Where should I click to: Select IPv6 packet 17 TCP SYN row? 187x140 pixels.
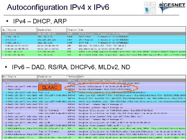[x=94, y=129]
